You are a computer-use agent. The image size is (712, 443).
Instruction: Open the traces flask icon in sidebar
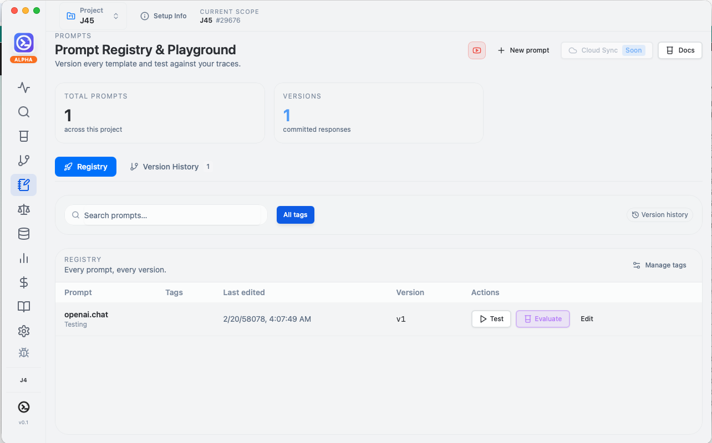click(x=23, y=136)
